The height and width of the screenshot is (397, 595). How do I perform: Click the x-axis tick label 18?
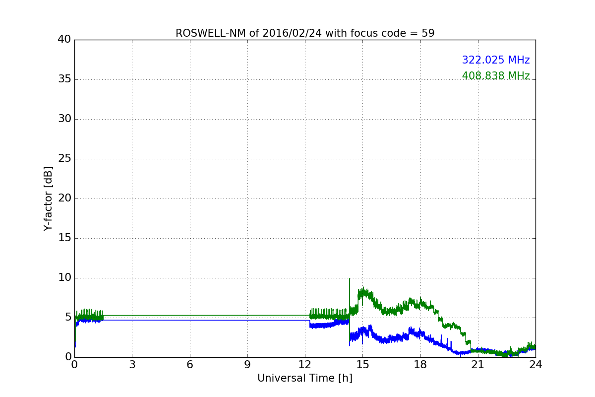click(x=420, y=364)
